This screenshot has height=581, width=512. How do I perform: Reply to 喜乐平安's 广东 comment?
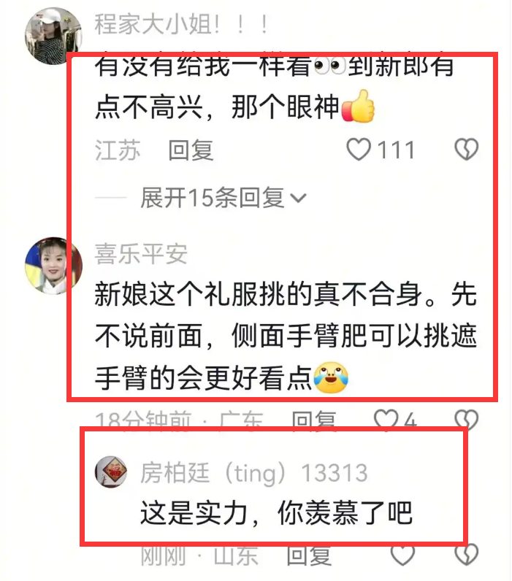coord(314,420)
